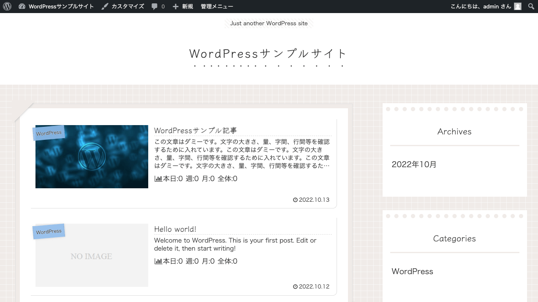This screenshot has height=302, width=538.
Task: Click the Welcome to WordPress excerpt text
Action: pos(235,244)
